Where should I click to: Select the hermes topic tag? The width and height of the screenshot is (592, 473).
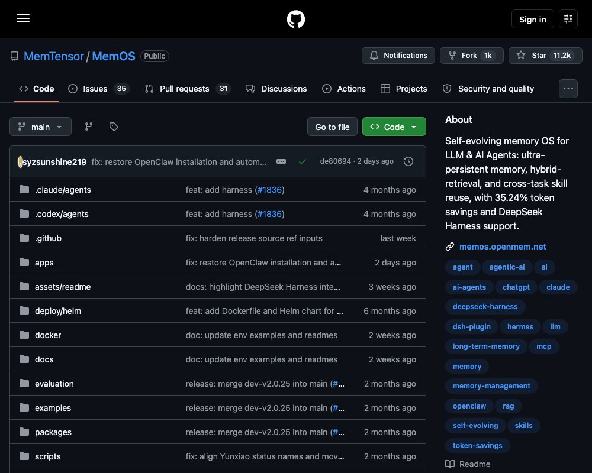click(x=520, y=326)
